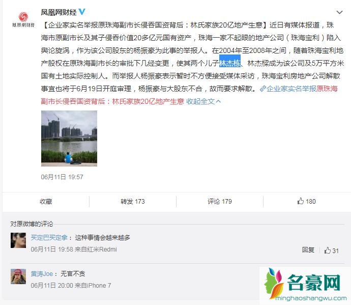
Task: Collapse post with 收起全文
Action: coord(203,101)
